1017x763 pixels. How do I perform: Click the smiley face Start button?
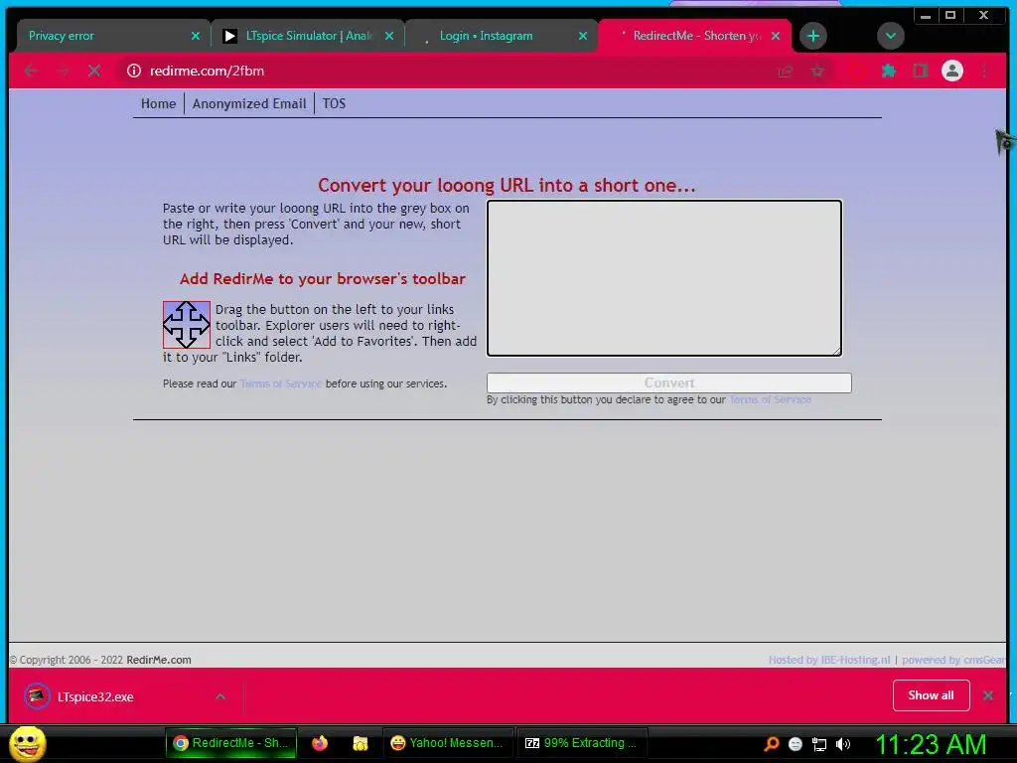(27, 743)
